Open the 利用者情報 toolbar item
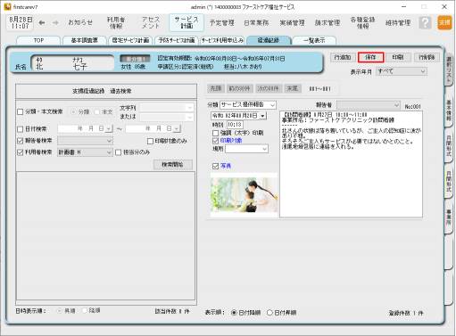The image size is (456, 336). [x=116, y=23]
